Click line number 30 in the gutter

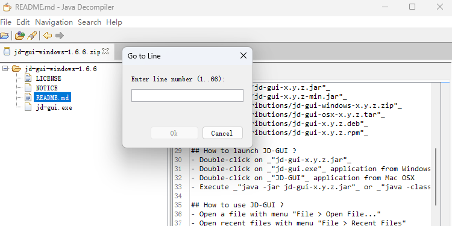178,160
